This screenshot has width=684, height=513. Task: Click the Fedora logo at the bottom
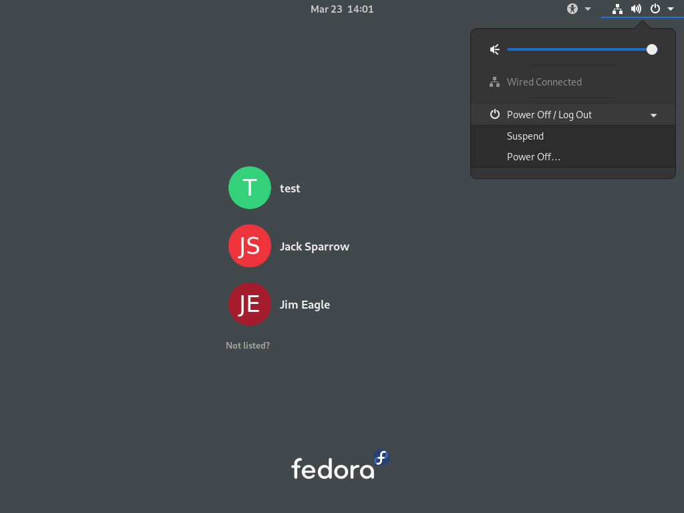pos(340,465)
